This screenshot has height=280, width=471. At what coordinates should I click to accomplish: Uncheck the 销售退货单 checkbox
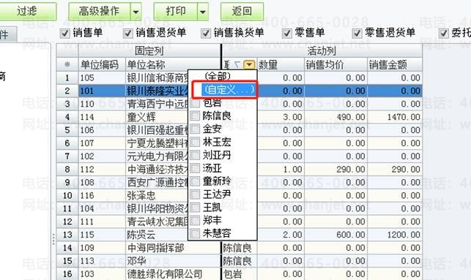(x=128, y=33)
